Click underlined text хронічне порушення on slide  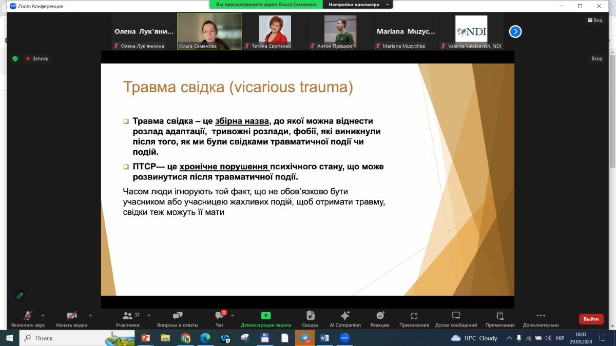(224, 167)
